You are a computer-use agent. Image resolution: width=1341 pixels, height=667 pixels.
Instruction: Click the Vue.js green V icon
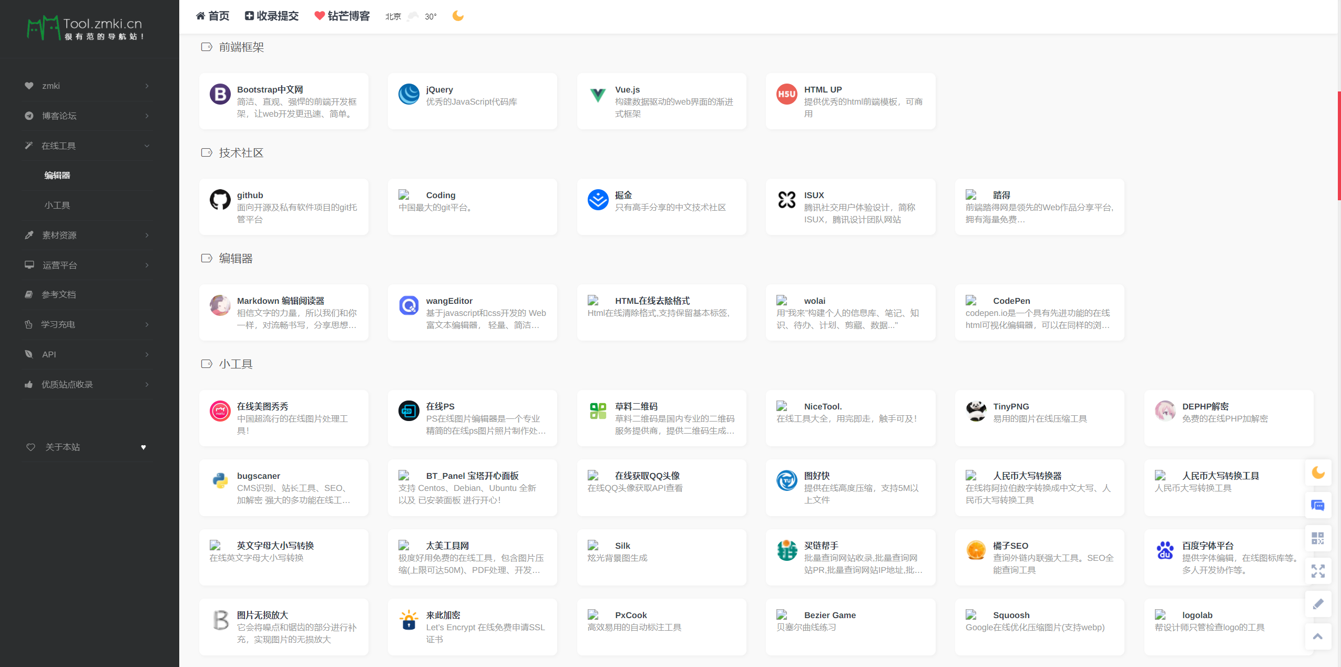598,95
